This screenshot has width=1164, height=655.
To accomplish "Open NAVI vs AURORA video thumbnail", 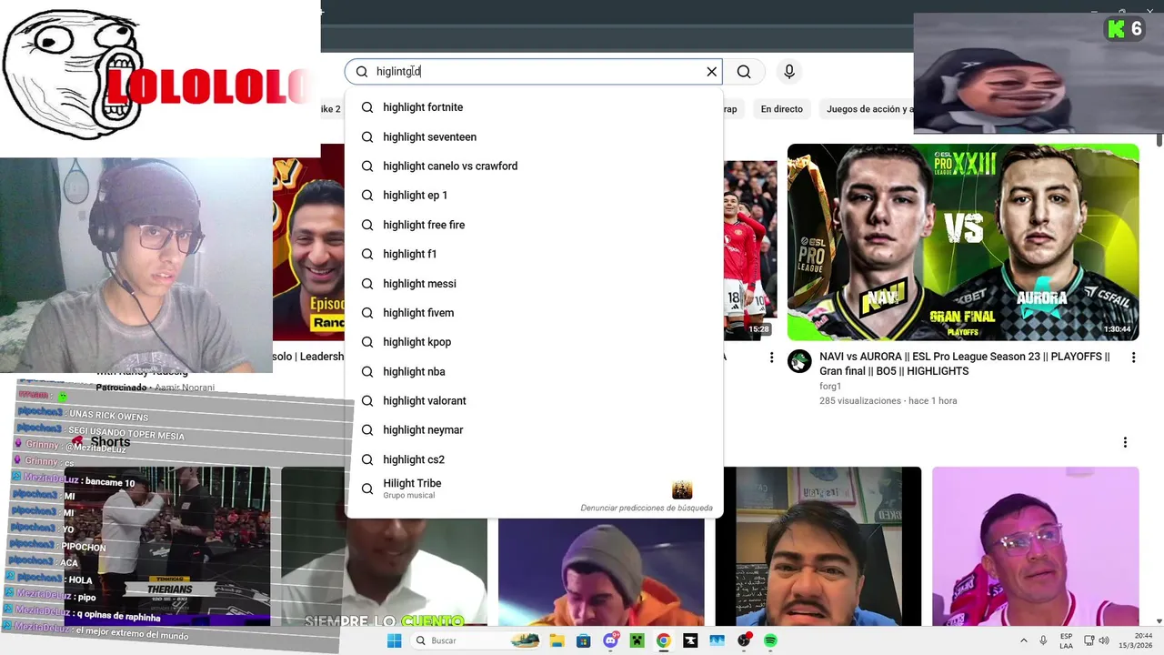I will 963,242.
